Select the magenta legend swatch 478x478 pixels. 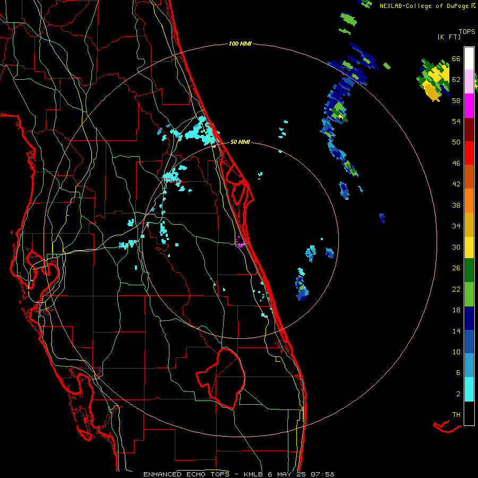469,106
